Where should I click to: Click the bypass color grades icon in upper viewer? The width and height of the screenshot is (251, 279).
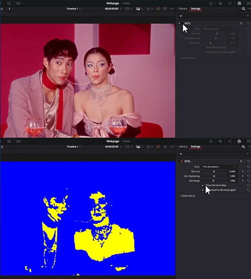[158, 9]
